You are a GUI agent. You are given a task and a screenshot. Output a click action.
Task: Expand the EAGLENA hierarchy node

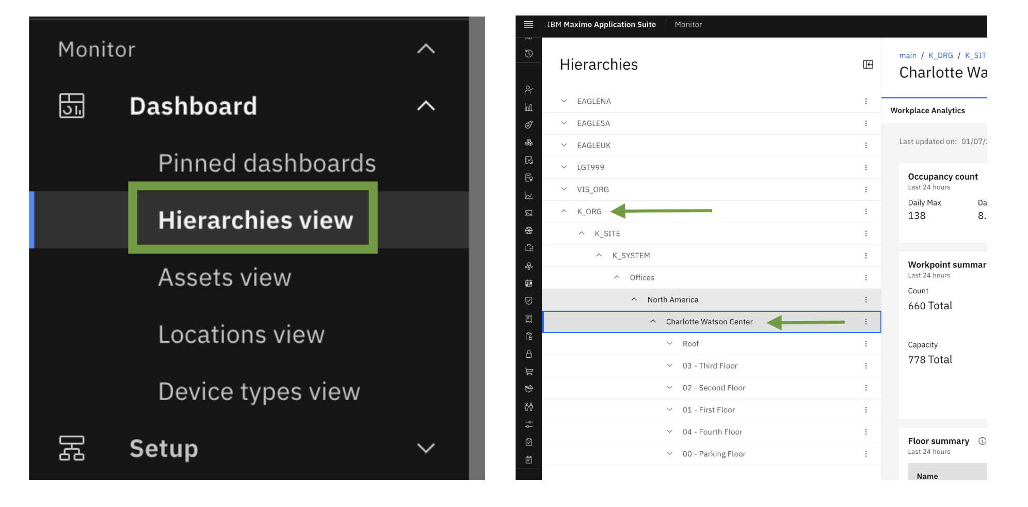click(564, 101)
